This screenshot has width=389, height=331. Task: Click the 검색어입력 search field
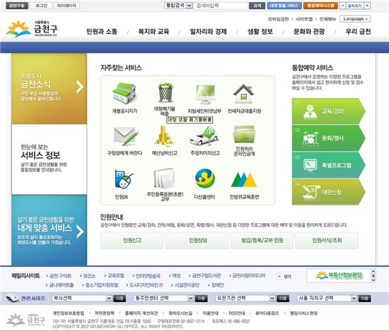coord(221,6)
